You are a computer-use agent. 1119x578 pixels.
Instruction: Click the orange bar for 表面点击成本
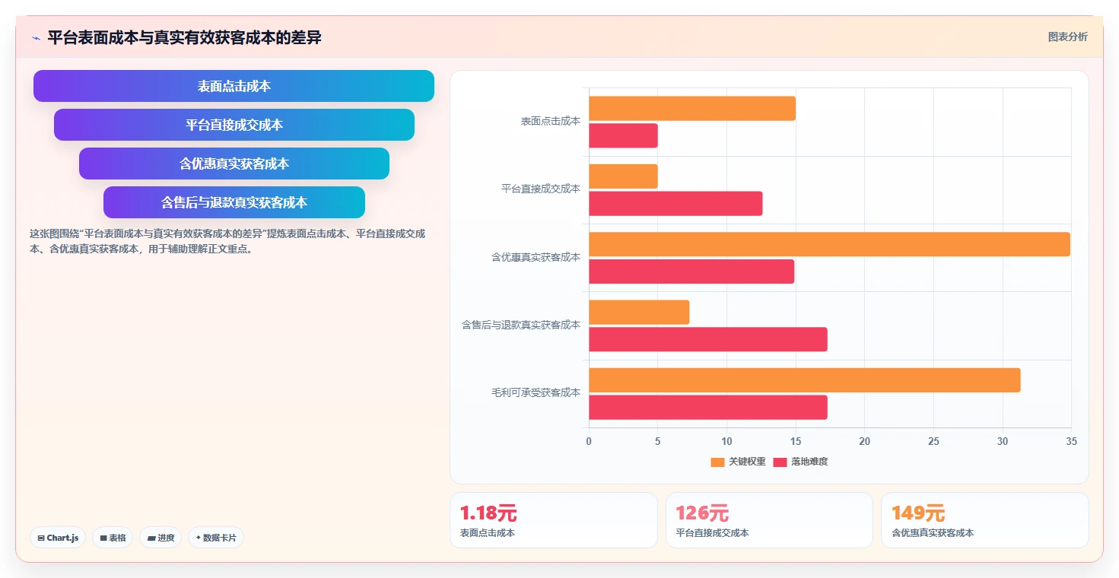pos(692,108)
